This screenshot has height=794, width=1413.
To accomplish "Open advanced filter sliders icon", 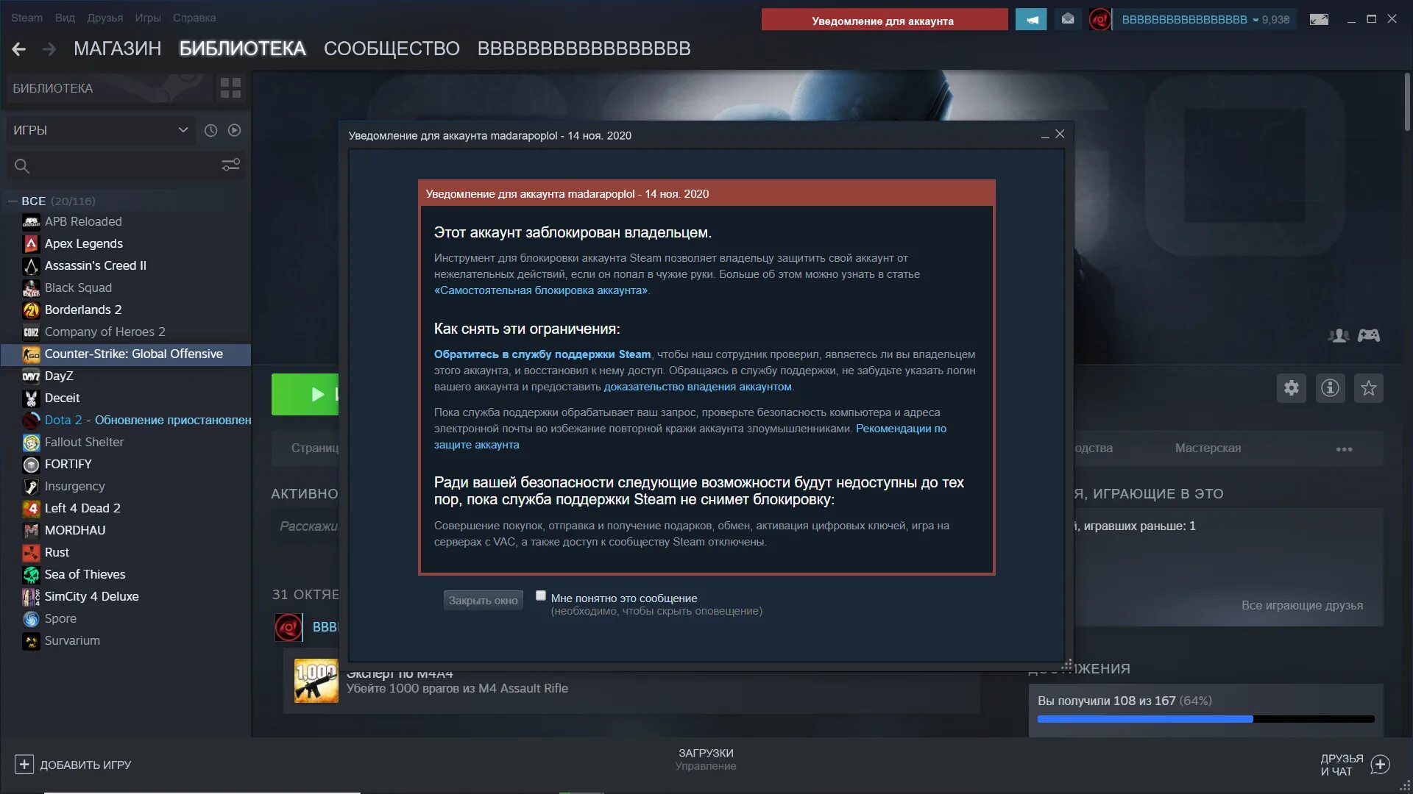I will coord(231,165).
